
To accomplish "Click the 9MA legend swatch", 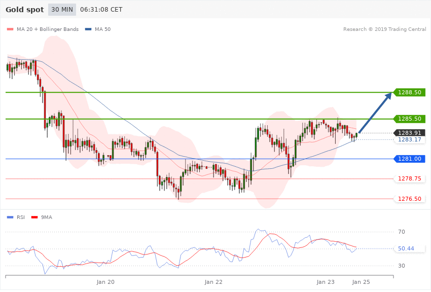I will coord(34,217).
